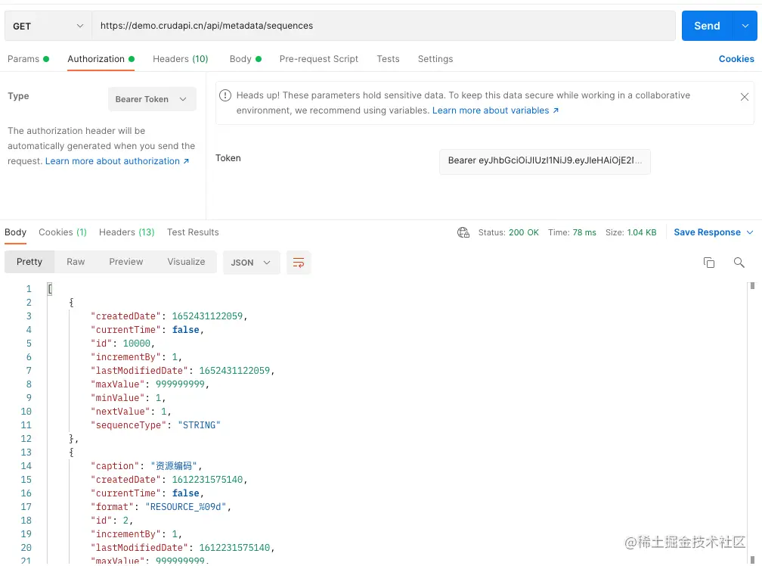Select the response Body tab
762x566 pixels.
16,232
